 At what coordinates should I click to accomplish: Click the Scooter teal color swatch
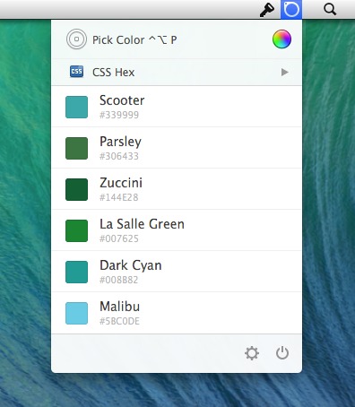[76, 107]
